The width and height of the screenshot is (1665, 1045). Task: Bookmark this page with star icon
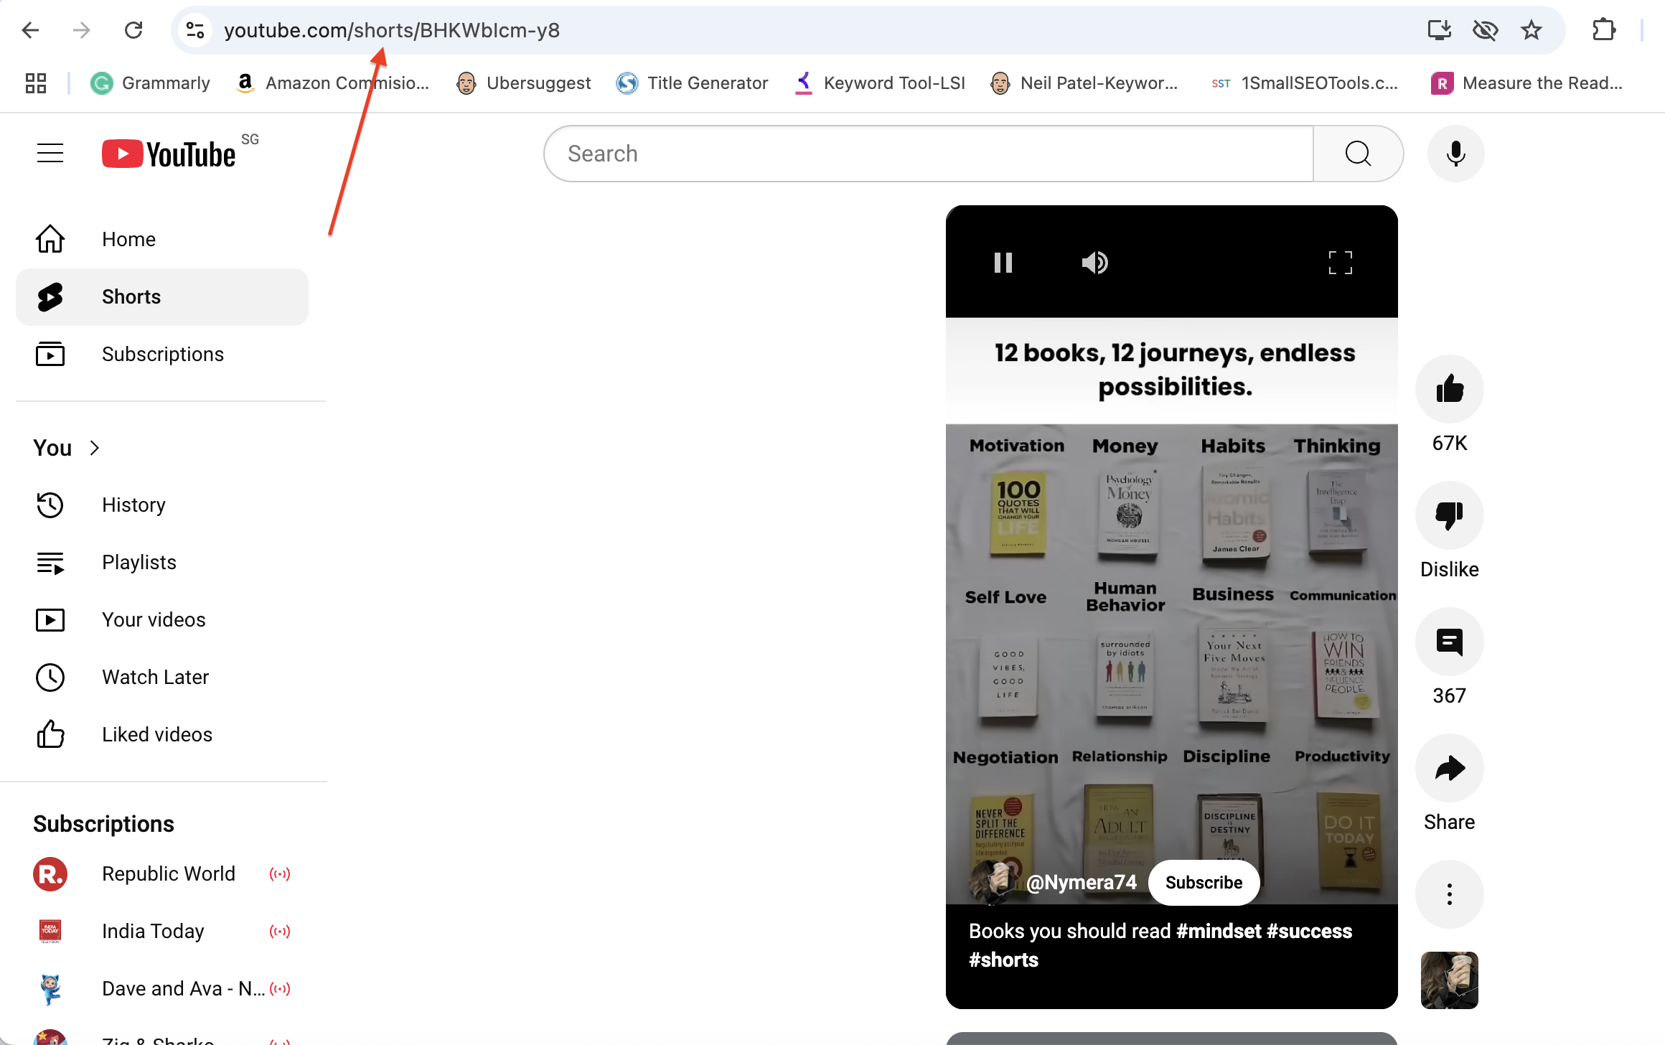pyautogui.click(x=1531, y=30)
